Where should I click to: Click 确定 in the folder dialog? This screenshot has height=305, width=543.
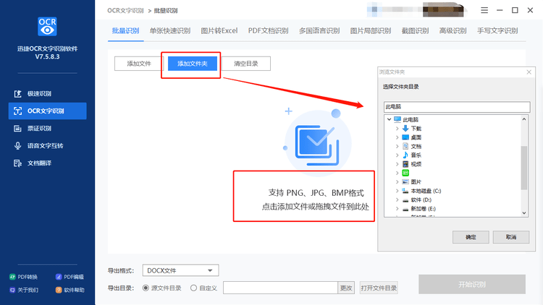(x=471, y=237)
